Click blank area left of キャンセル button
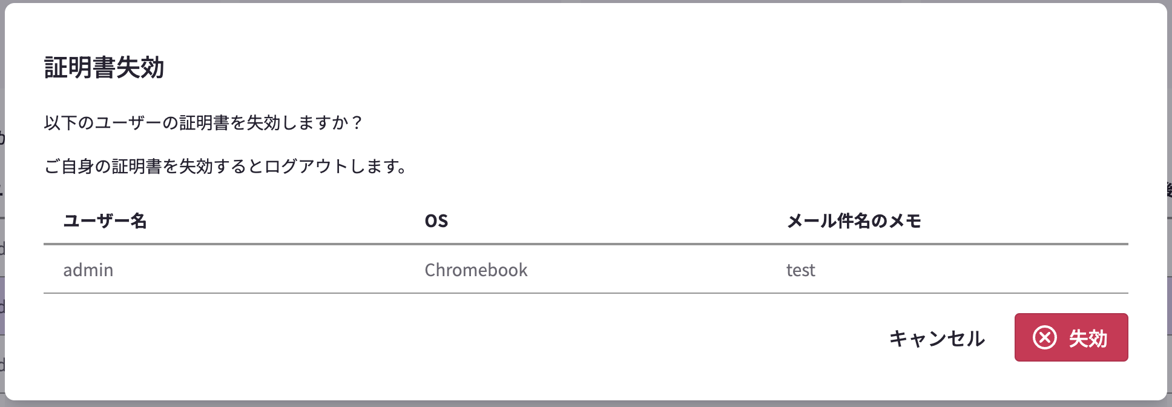 [x=460, y=337]
